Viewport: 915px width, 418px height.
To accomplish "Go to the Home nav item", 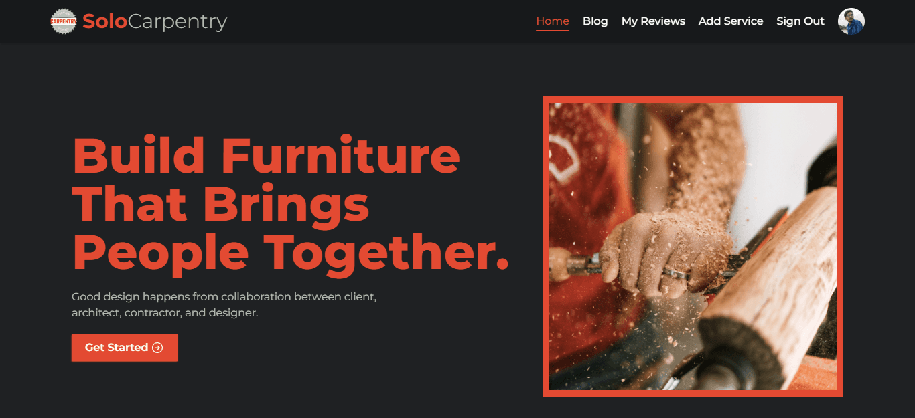I will tap(553, 21).
